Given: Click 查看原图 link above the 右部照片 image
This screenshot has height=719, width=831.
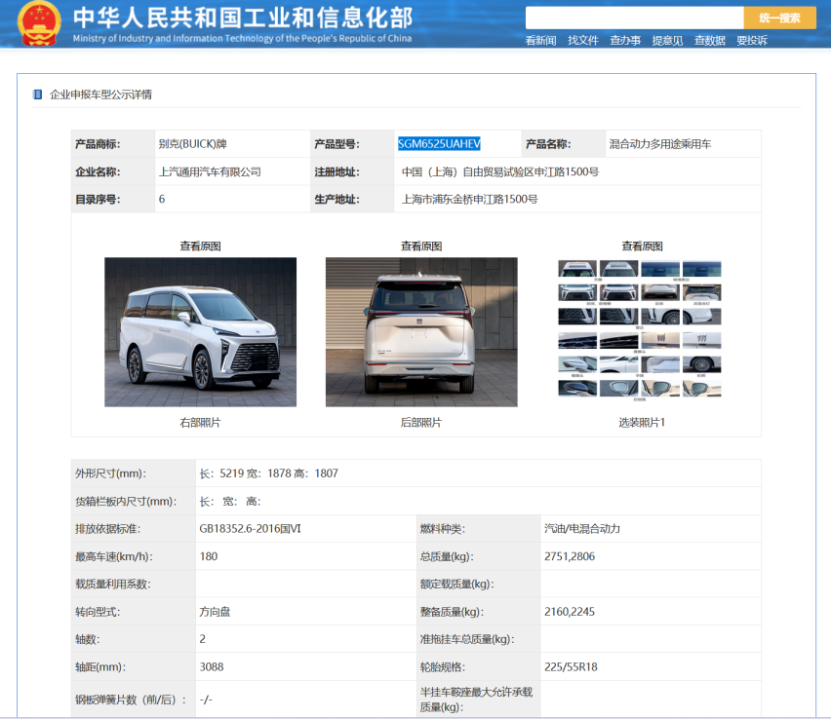Looking at the screenshot, I should (200, 246).
